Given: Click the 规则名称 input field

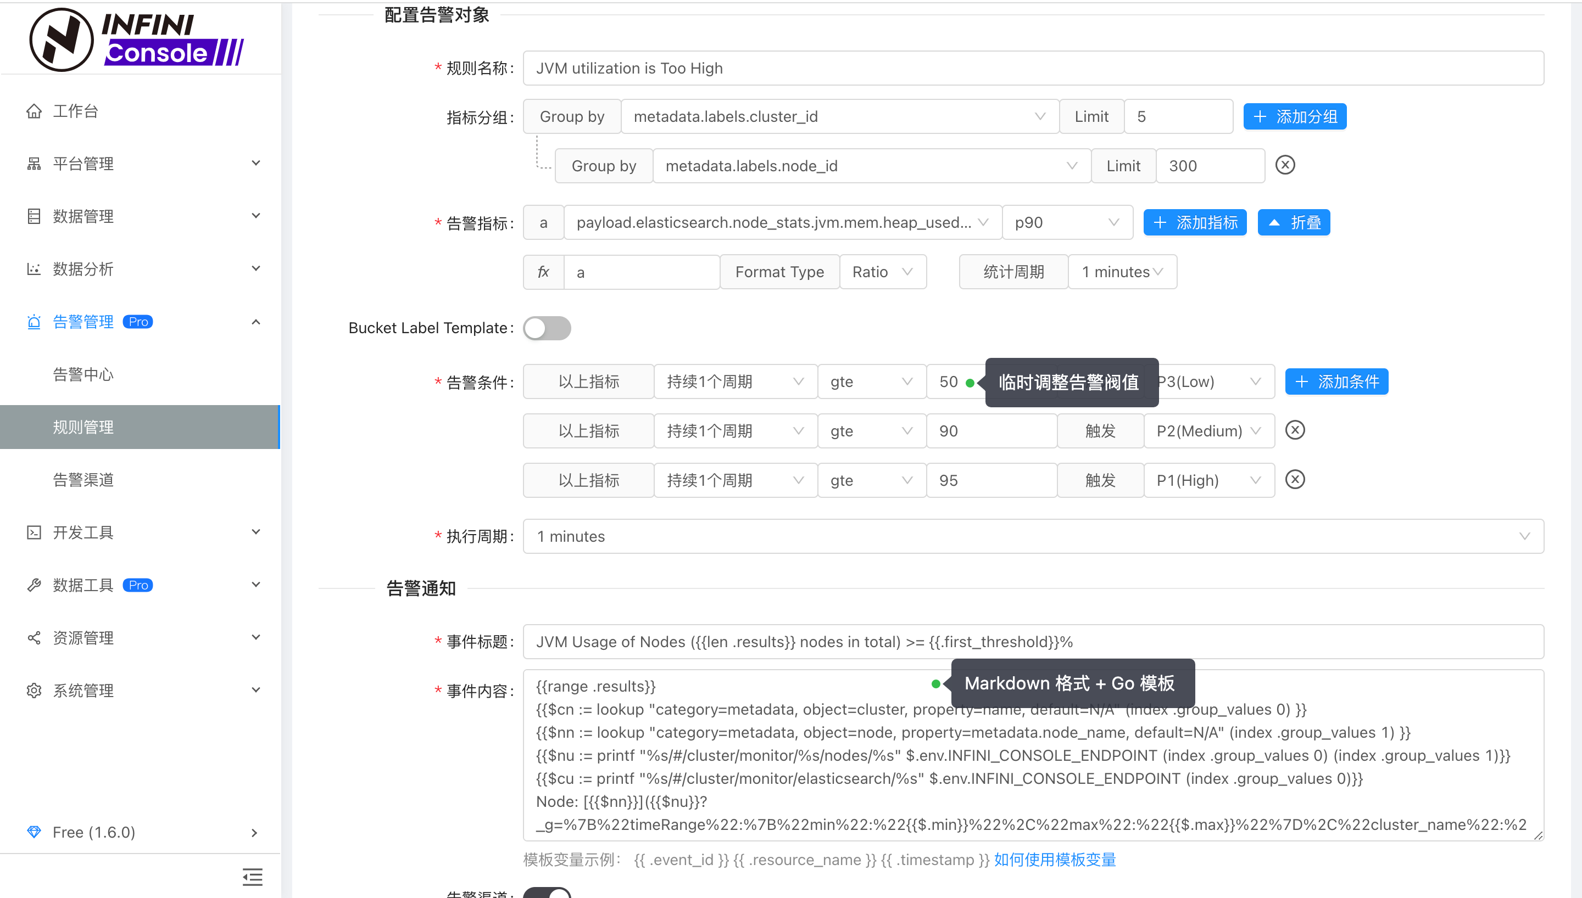Looking at the screenshot, I should [x=1030, y=68].
